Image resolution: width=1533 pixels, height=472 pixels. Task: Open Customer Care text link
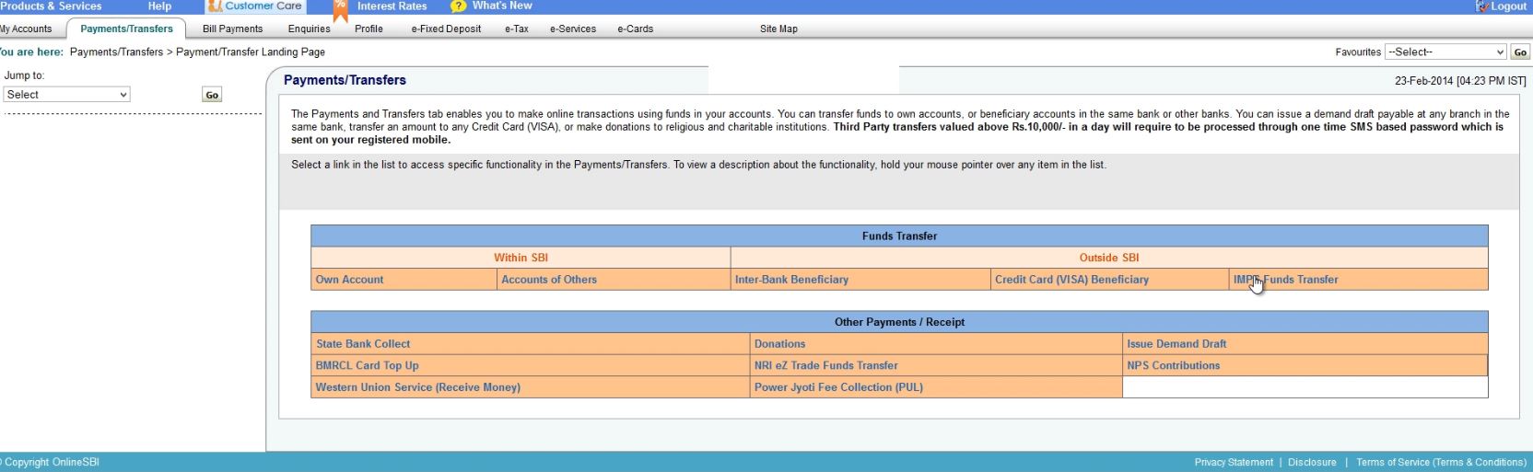[263, 6]
